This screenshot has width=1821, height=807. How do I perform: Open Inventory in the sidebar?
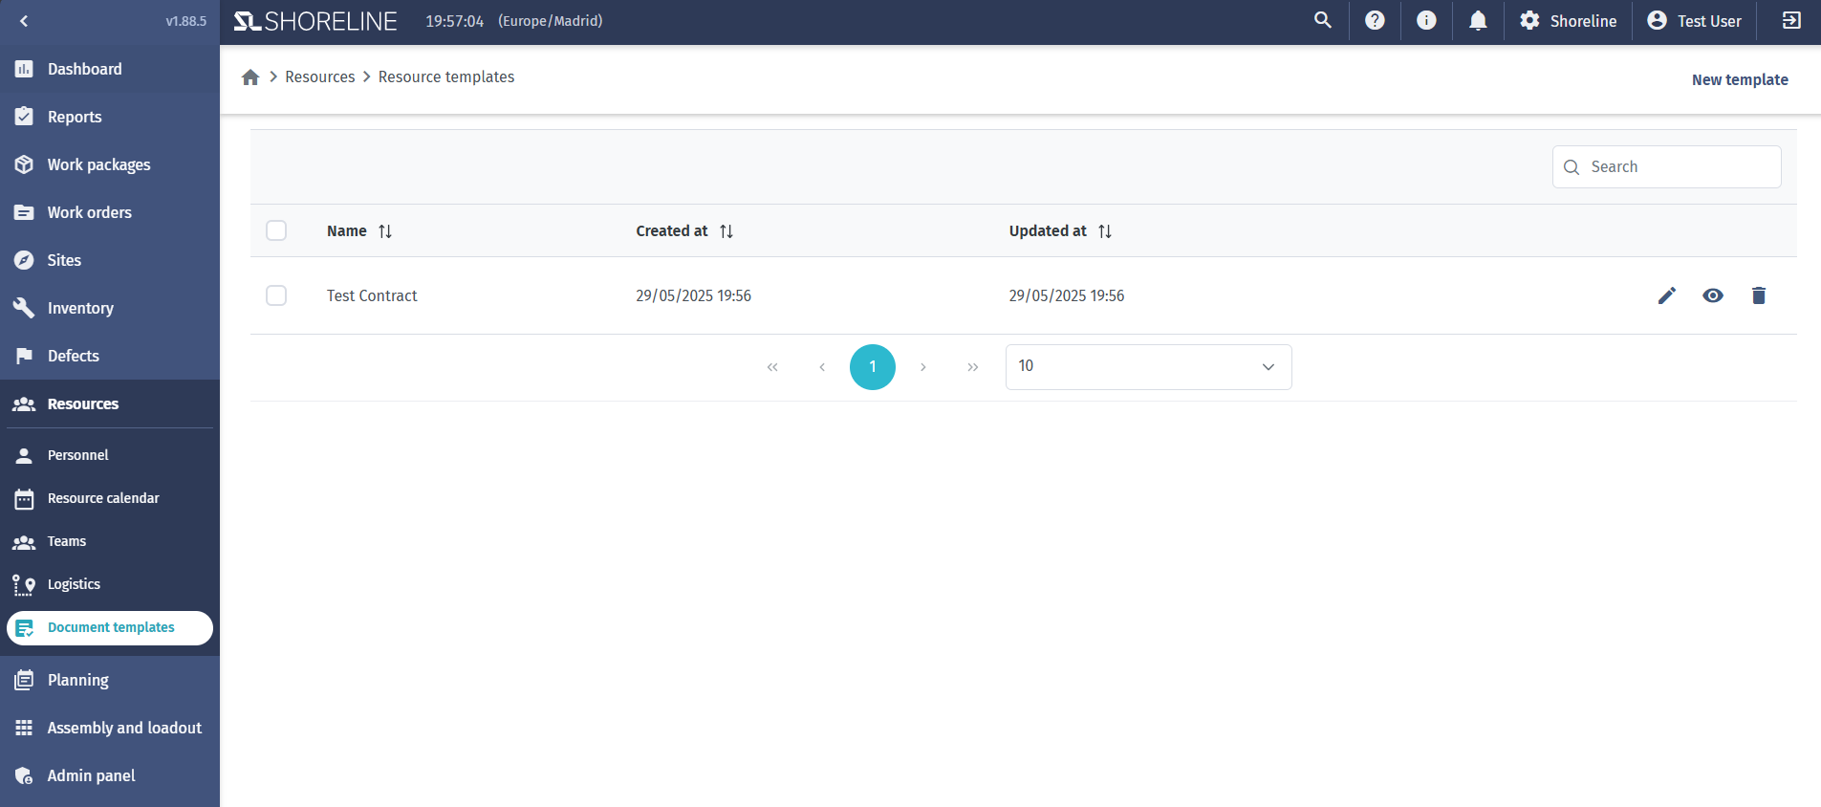point(110,308)
